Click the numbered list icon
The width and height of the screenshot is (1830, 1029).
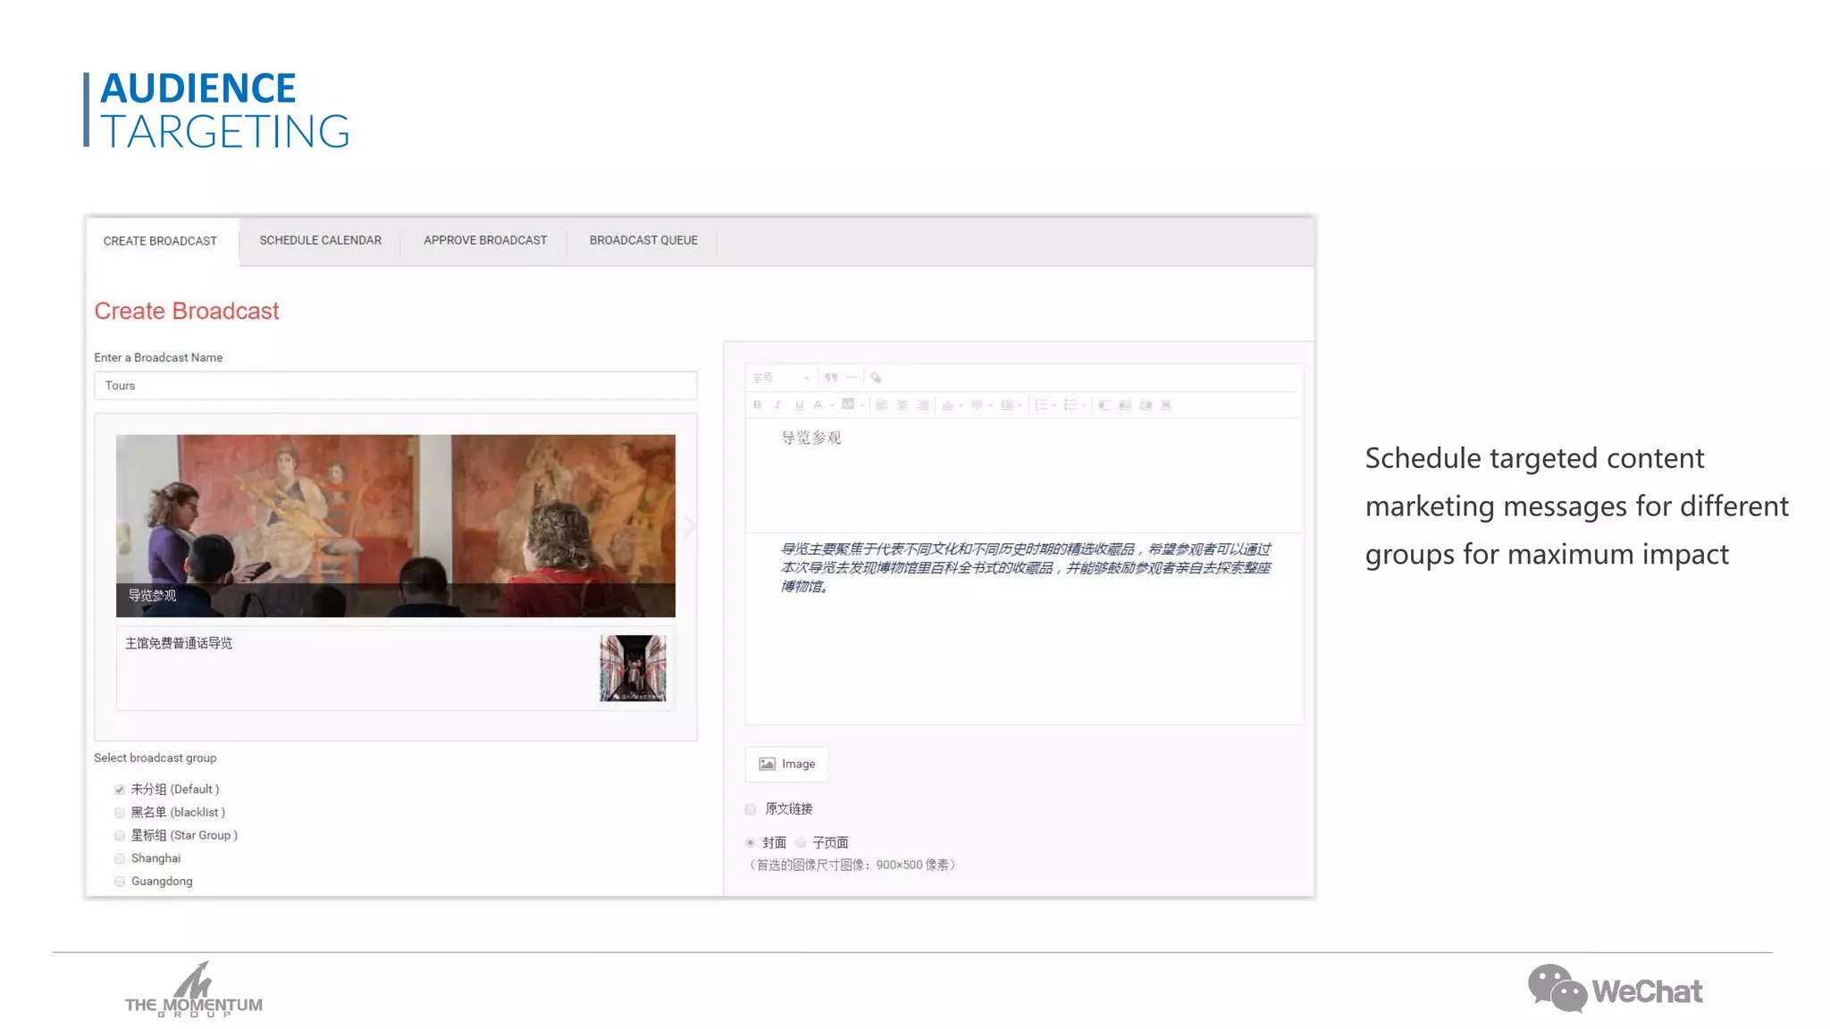1041,406
